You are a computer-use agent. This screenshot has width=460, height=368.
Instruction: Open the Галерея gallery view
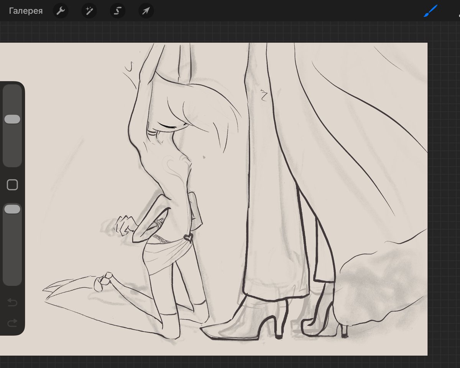tap(26, 11)
